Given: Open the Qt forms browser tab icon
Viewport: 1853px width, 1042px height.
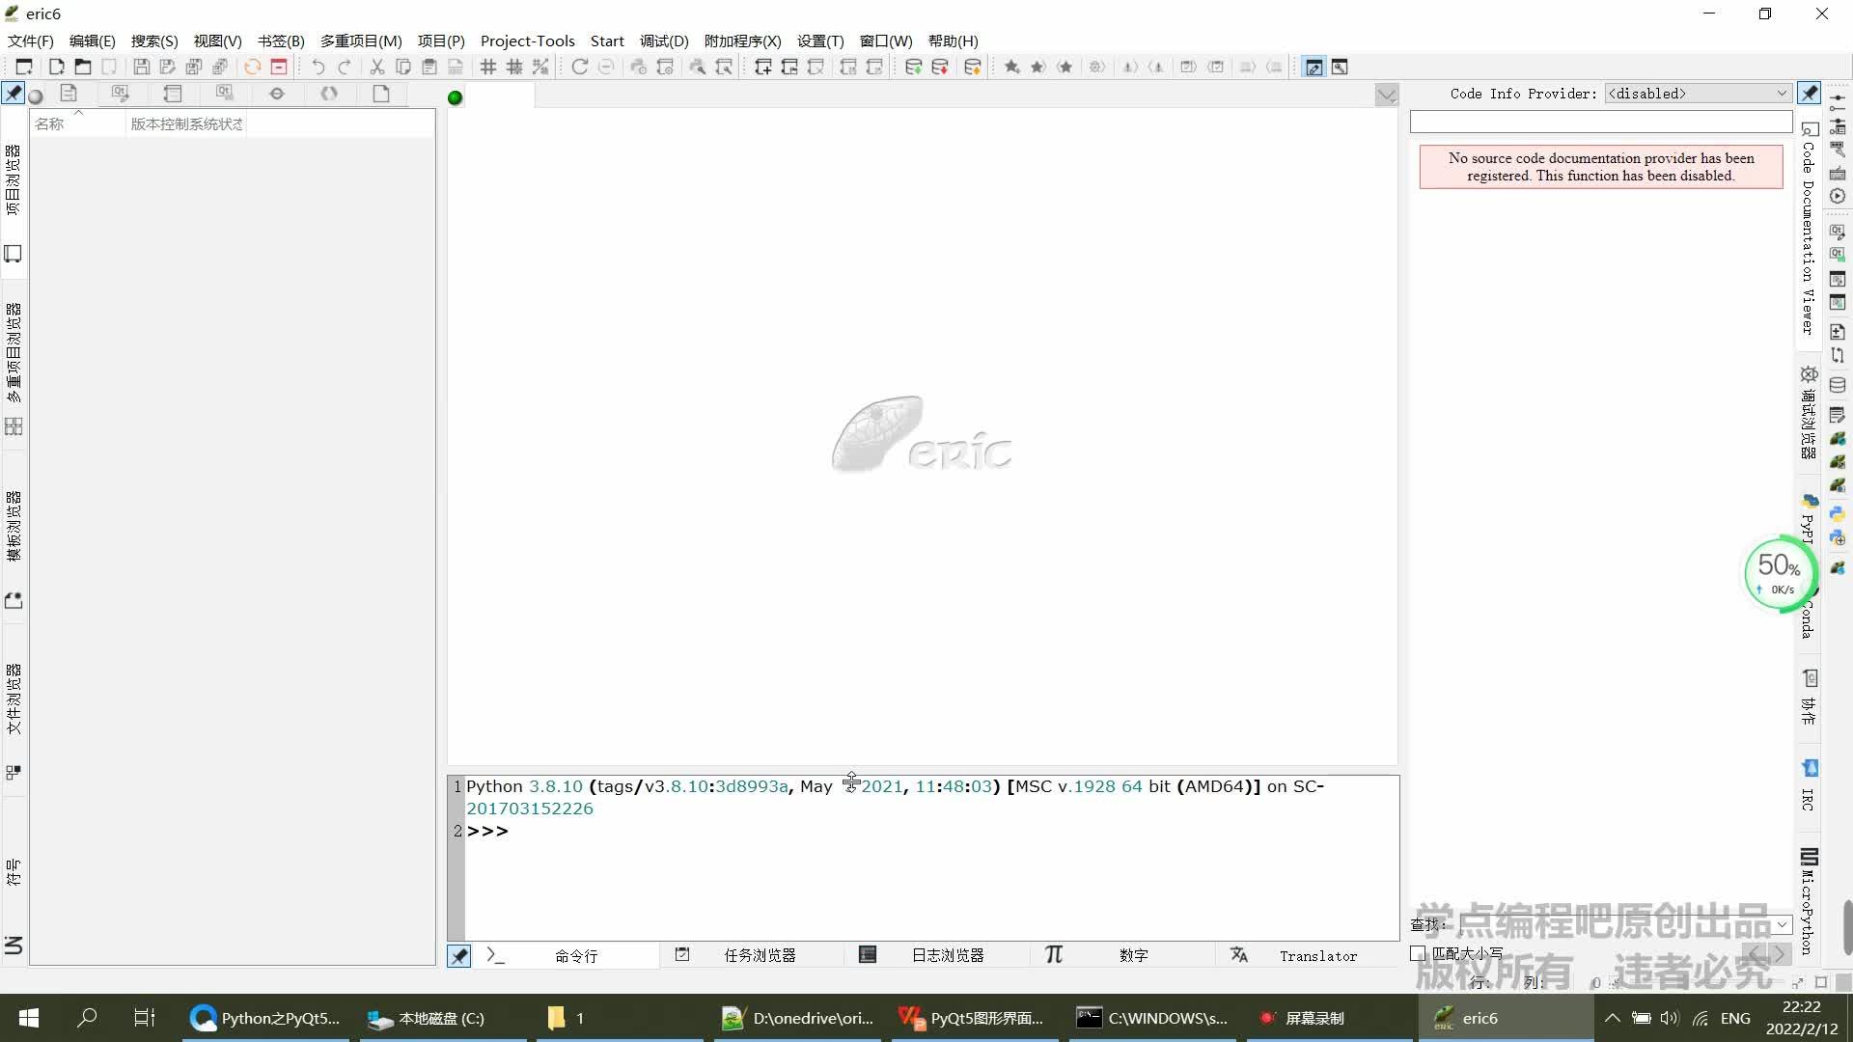Looking at the screenshot, I should coord(120,94).
